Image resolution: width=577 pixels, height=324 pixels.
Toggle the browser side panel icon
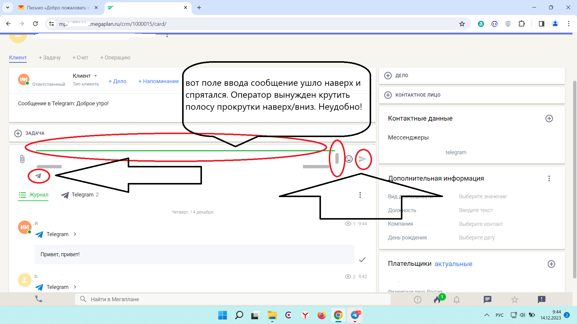542,24
